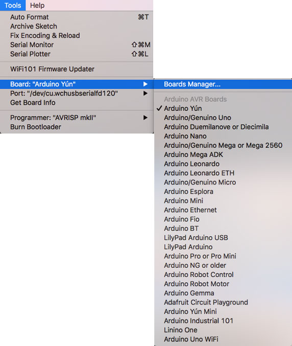
Task: Select Adafruit Circuit Playground
Action: 223,303
